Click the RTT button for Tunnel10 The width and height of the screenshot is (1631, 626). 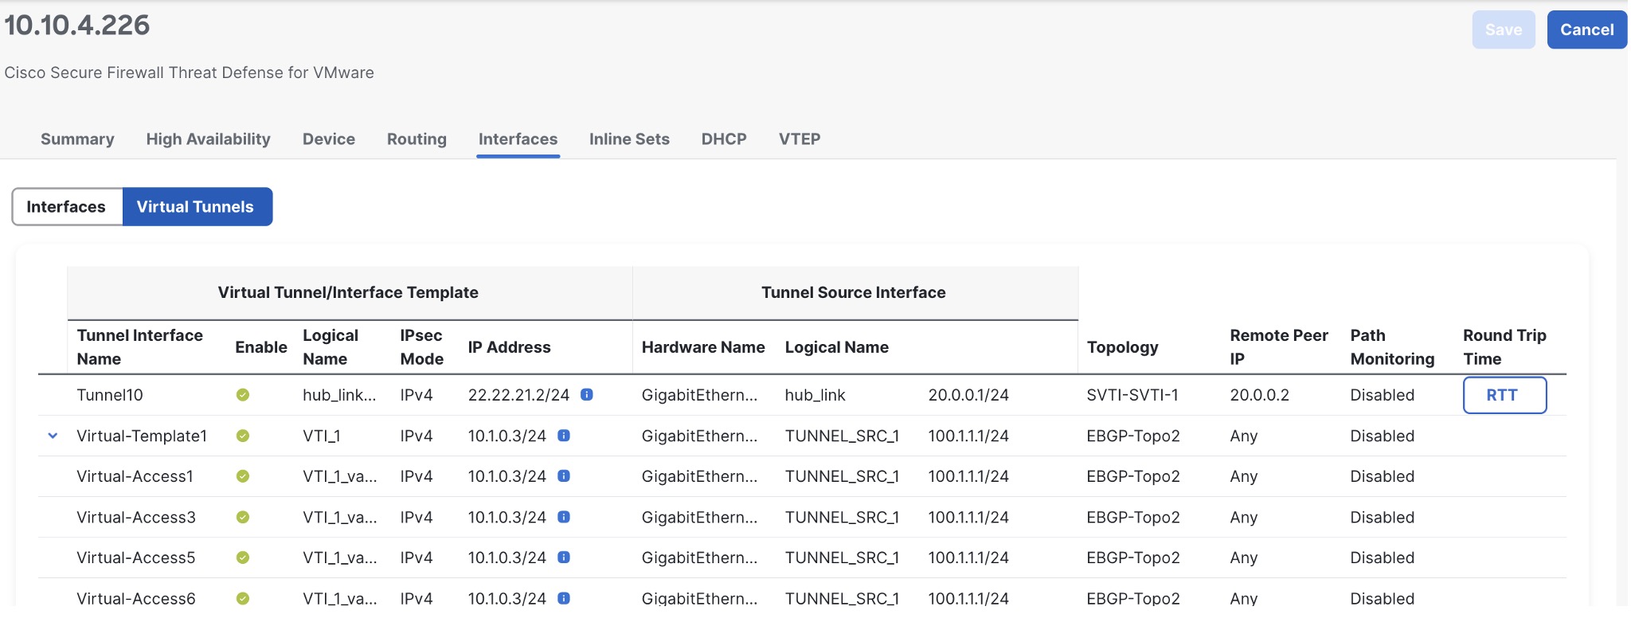pyautogui.click(x=1504, y=395)
